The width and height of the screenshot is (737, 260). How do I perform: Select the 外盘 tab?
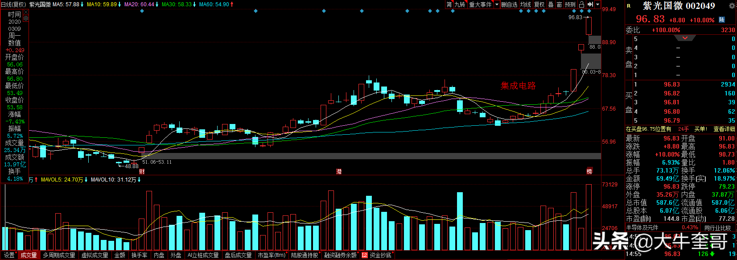pyautogui.click(x=176, y=255)
